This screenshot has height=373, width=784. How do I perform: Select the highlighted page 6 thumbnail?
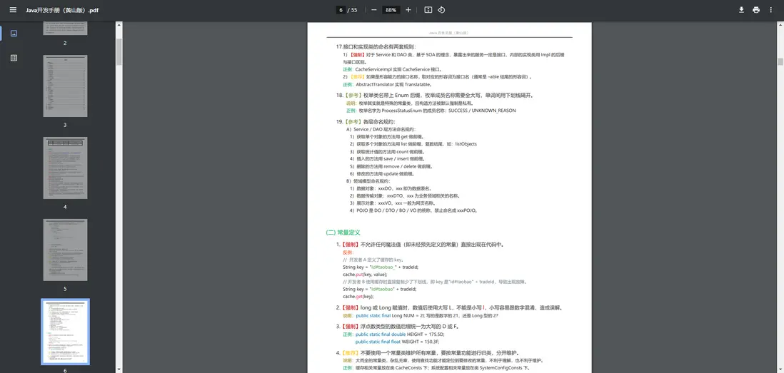point(65,332)
